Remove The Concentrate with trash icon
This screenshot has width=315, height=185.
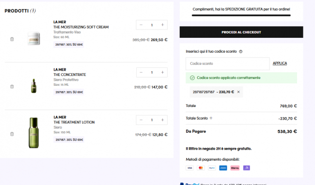12,87
